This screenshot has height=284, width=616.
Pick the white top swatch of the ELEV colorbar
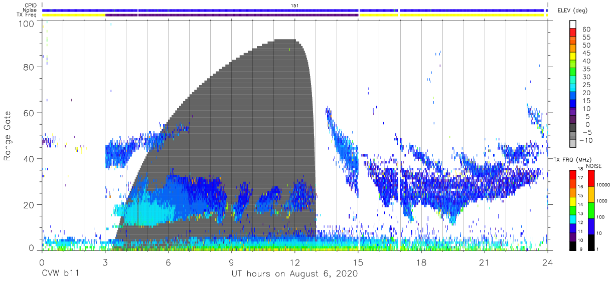pyautogui.click(x=572, y=25)
